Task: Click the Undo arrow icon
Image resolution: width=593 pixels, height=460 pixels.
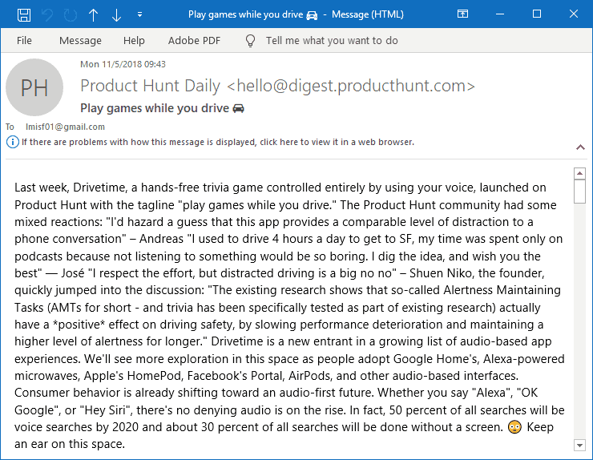Action: click(47, 14)
